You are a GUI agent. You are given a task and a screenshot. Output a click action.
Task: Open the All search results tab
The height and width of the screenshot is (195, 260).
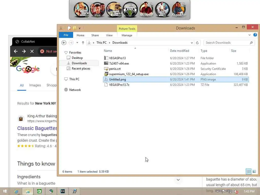(x=22, y=85)
